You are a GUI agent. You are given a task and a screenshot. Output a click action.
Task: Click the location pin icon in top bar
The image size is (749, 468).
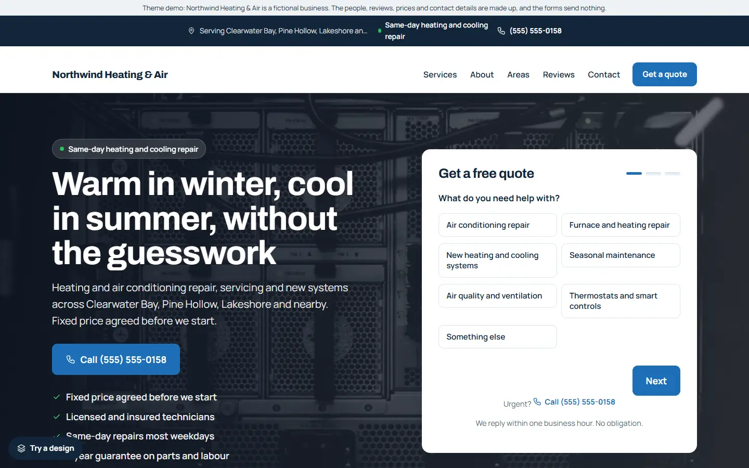[191, 31]
